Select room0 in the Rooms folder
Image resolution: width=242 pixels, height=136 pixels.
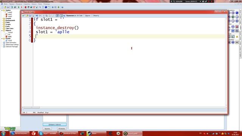[10, 40]
